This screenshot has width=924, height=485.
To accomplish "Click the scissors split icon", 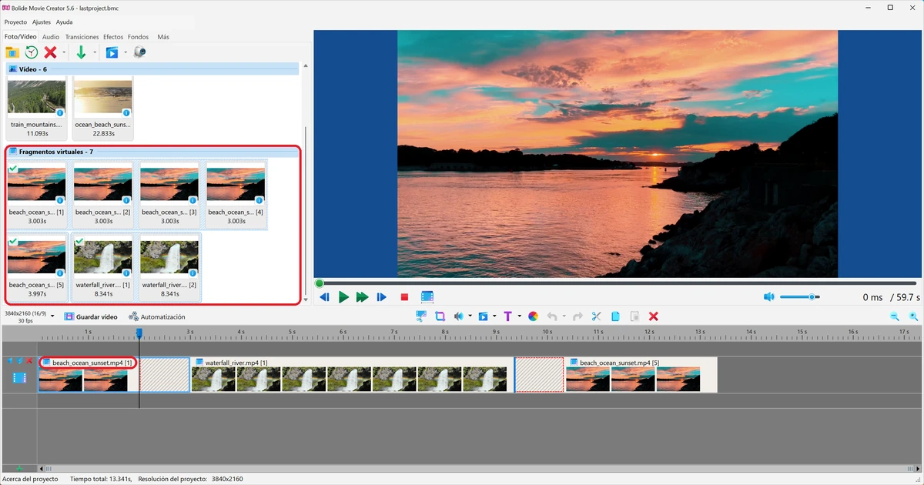I will click(597, 316).
